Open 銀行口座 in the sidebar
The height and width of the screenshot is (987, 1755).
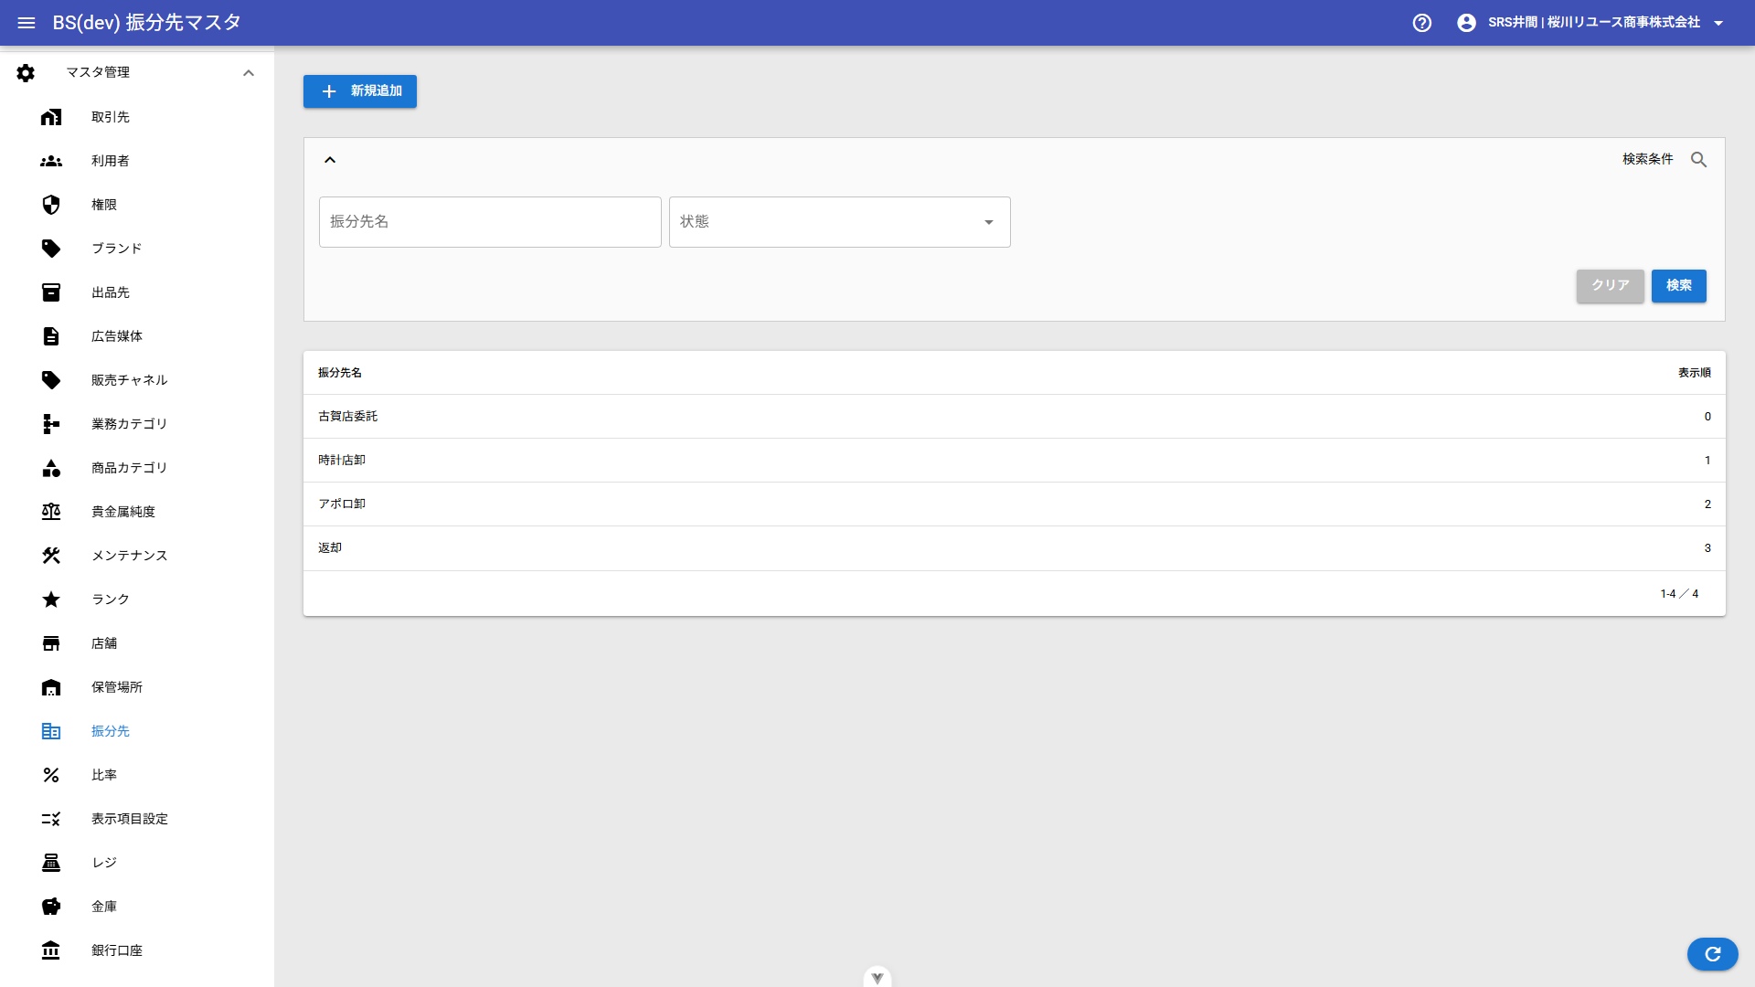tap(137, 950)
